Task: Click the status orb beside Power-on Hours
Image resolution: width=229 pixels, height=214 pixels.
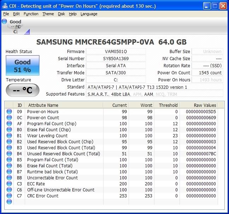Action: pos(9,112)
